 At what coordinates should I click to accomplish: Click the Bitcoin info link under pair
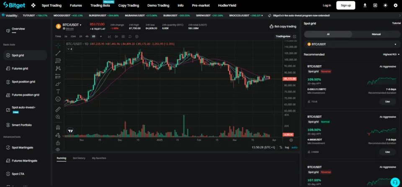click(x=70, y=29)
